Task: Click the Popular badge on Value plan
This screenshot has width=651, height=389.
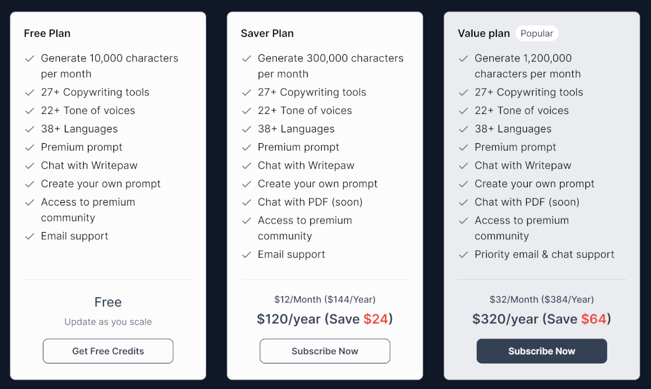Action: pos(537,34)
